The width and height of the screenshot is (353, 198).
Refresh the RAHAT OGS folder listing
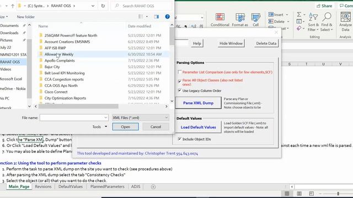[x=103, y=6]
